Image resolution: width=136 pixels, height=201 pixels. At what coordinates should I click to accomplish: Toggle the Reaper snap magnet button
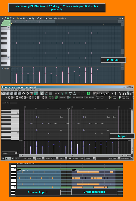pyautogui.click(x=42, y=93)
